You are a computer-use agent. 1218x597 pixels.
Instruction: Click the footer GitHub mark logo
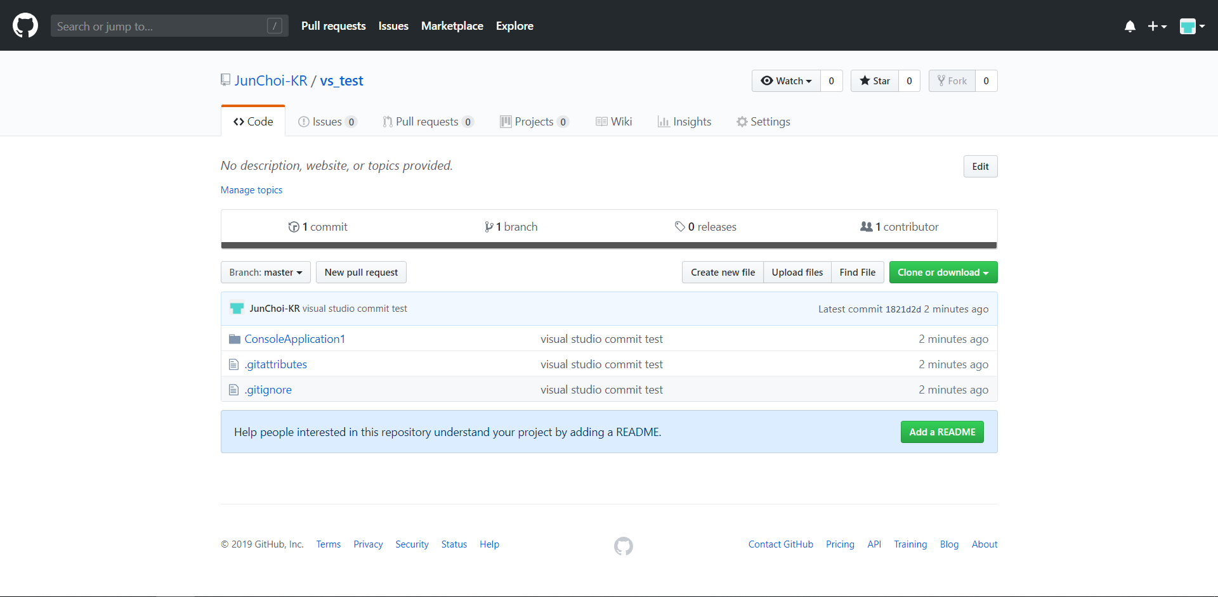point(624,546)
